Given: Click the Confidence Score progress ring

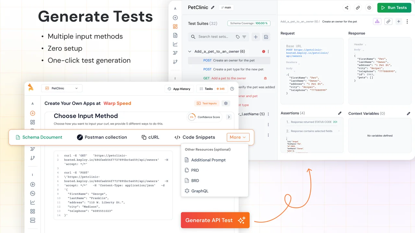Looking at the screenshot, I should [x=192, y=117].
